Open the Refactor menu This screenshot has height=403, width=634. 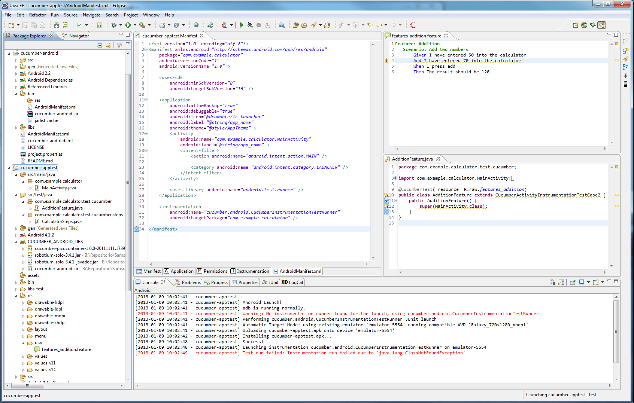coord(37,15)
